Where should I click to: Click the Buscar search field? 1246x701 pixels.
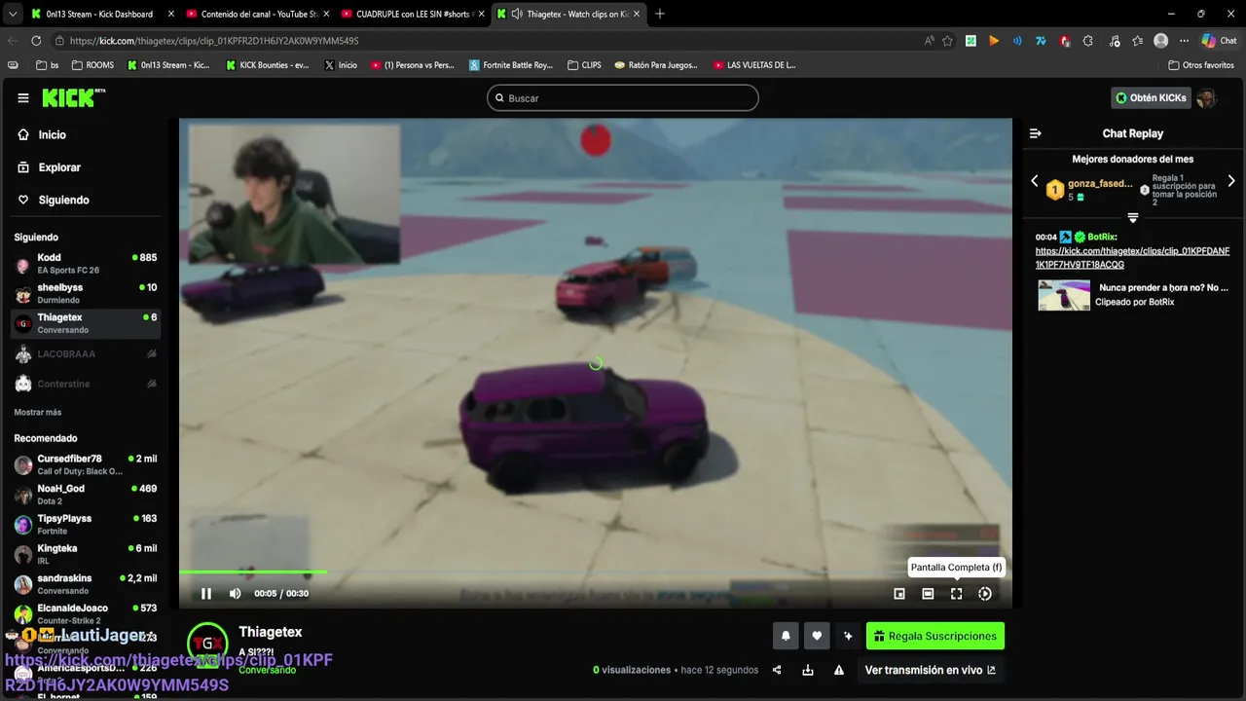tap(623, 98)
